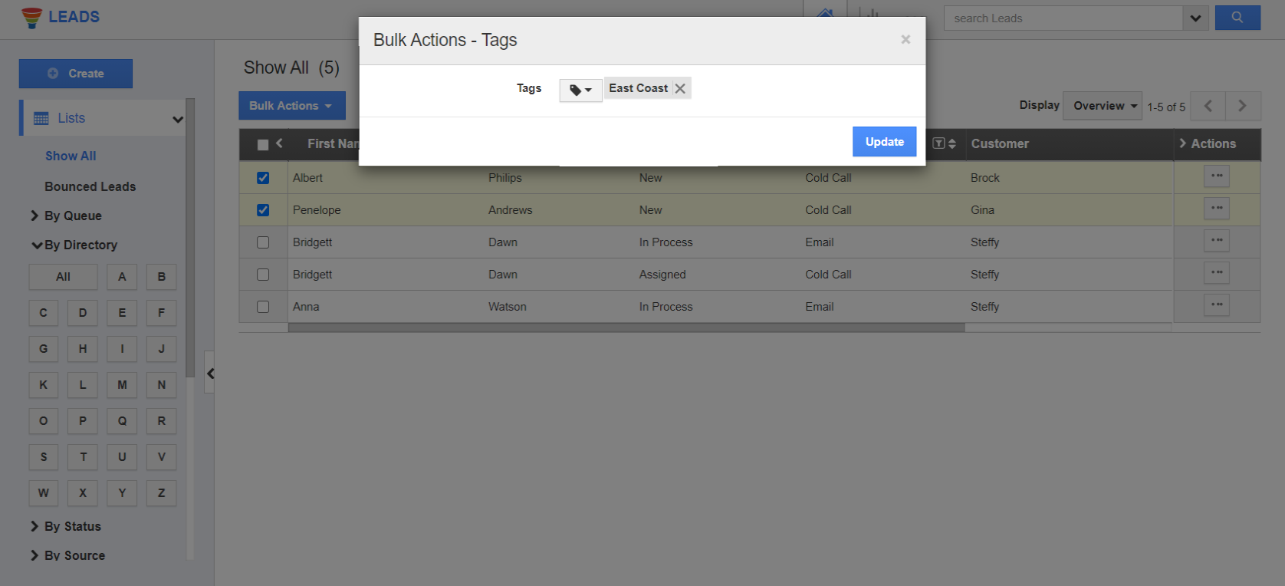Screen dimensions: 1285x586
Task: Uncheck the Albert lead checkbox
Action: point(263,178)
